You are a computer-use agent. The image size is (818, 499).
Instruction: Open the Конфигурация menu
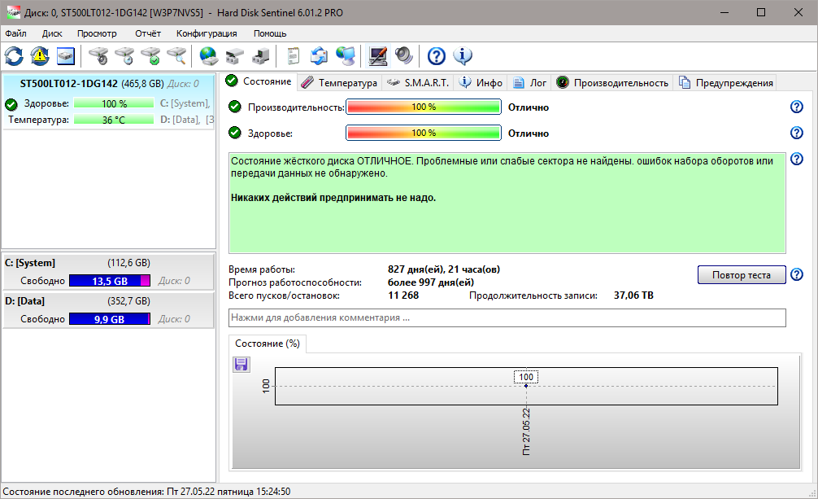click(207, 33)
